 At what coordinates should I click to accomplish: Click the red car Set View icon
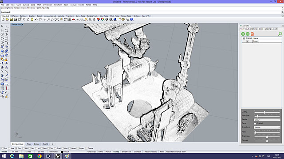pyautogui.click(x=74, y=19)
